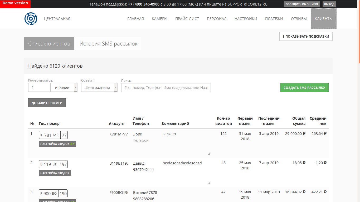Click the Телефон placeholder for Эрик
The image size is (360, 202).
141,140
